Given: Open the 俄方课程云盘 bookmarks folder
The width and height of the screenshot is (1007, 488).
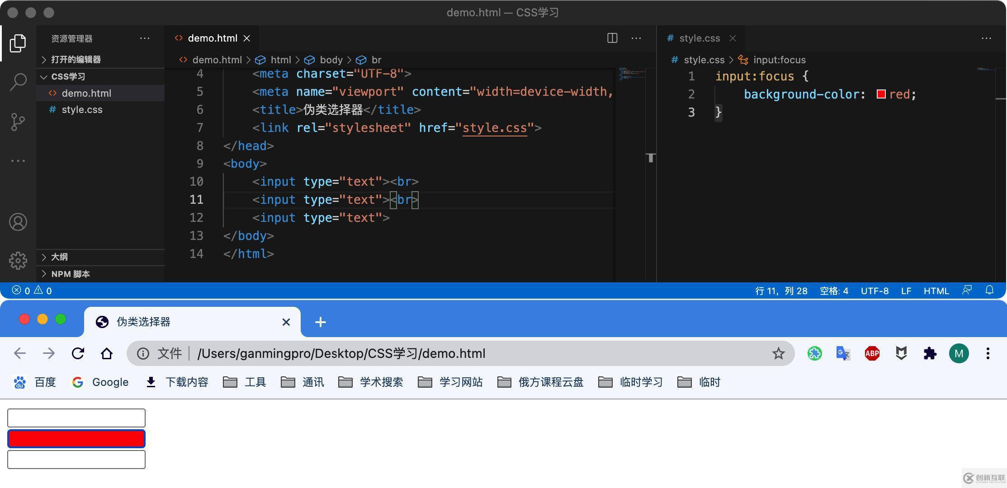Looking at the screenshot, I should coord(540,382).
